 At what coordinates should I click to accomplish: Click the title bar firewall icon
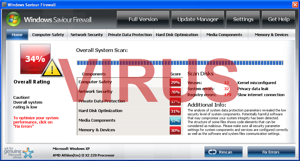coord(4,5)
